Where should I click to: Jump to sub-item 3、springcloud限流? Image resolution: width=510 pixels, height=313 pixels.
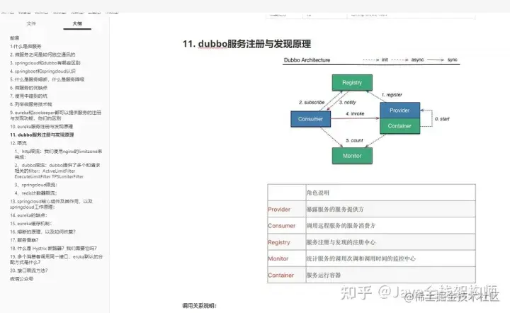(36, 185)
